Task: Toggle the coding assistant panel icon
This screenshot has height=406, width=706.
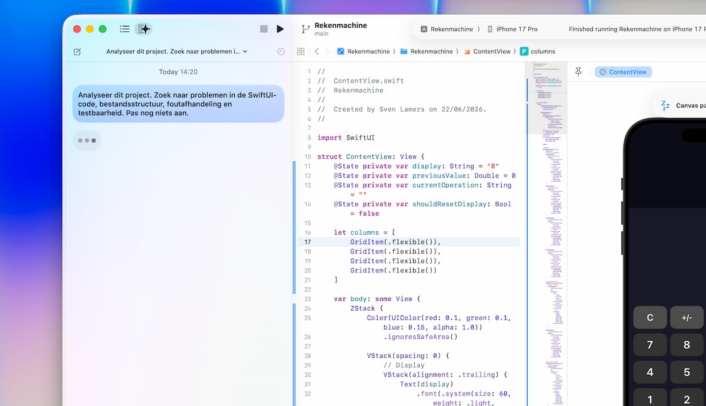Action: click(x=144, y=29)
